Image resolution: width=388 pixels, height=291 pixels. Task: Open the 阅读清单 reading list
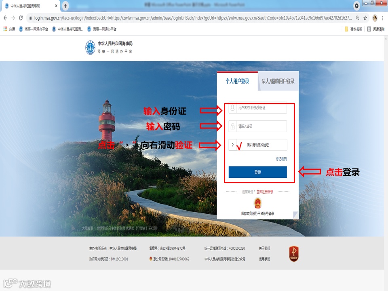376,29
